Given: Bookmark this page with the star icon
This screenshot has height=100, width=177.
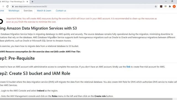Looking at the screenshot, I should (x=156, y=6).
